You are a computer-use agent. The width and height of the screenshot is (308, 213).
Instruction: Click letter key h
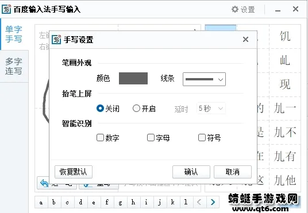tap(133, 202)
